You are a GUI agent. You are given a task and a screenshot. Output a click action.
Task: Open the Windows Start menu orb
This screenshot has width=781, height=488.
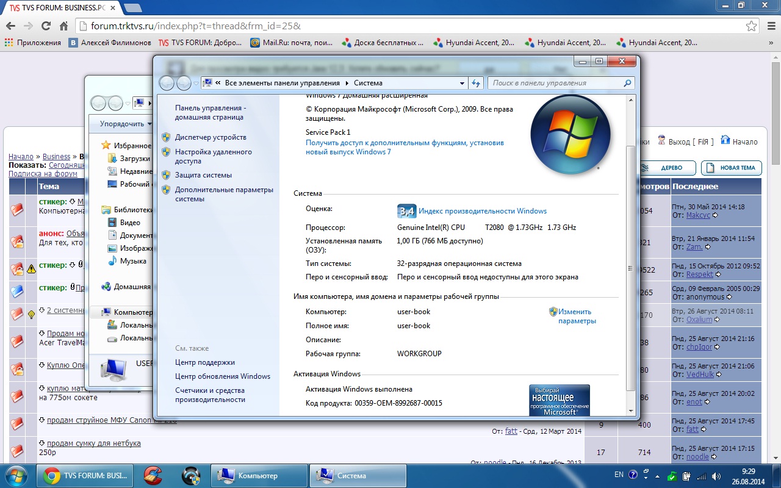[16, 476]
